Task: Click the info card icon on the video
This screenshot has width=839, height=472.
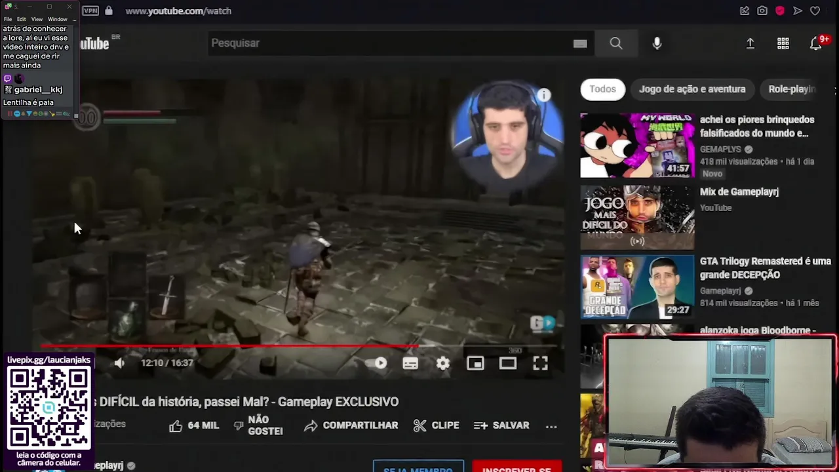Action: pos(543,95)
